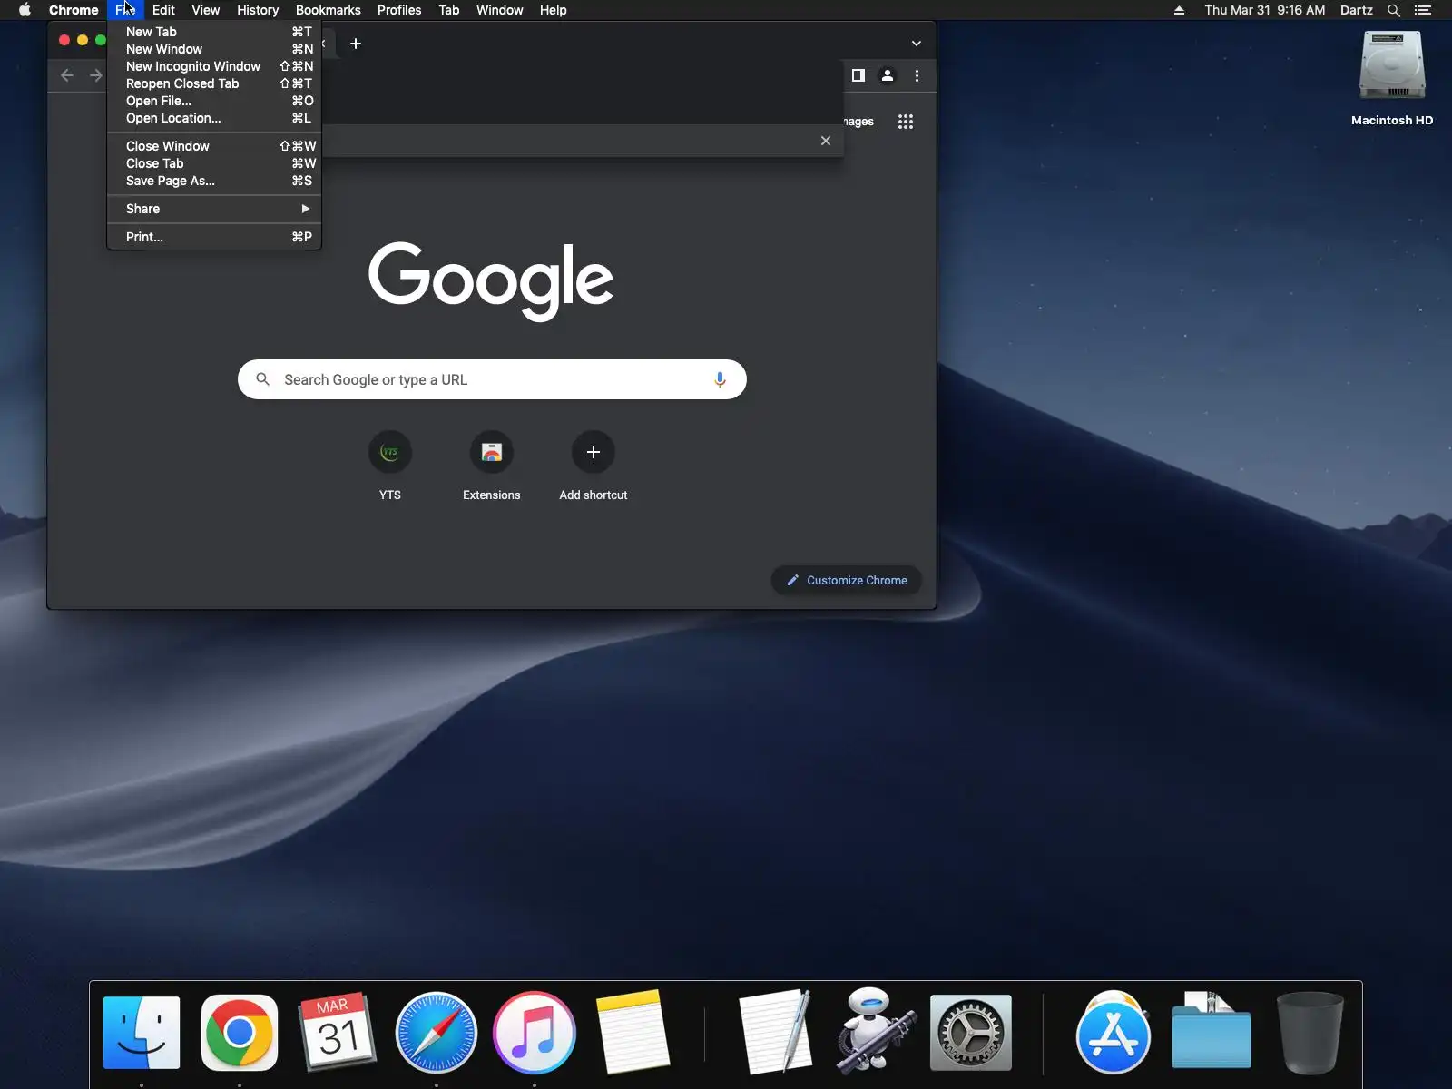1452x1089 pixels.
Task: Select Close Tab in the File menu
Action: (x=214, y=163)
